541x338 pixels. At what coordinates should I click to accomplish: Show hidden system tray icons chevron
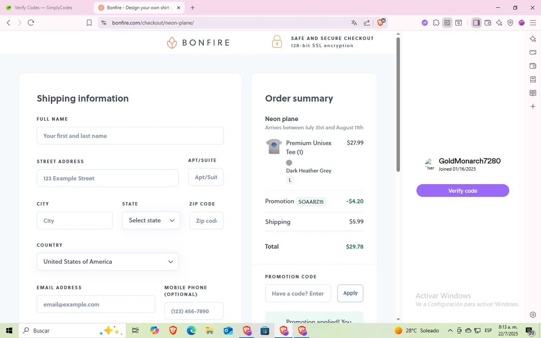point(450,330)
